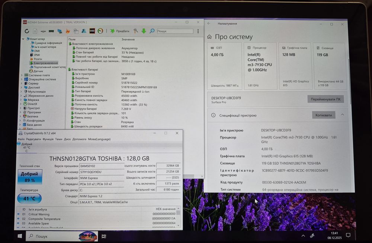Click the SMART attribute list scrollbar thumb

(x=178, y=213)
